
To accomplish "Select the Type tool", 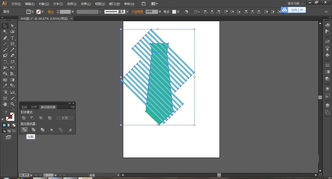I will pyautogui.click(x=12, y=38).
